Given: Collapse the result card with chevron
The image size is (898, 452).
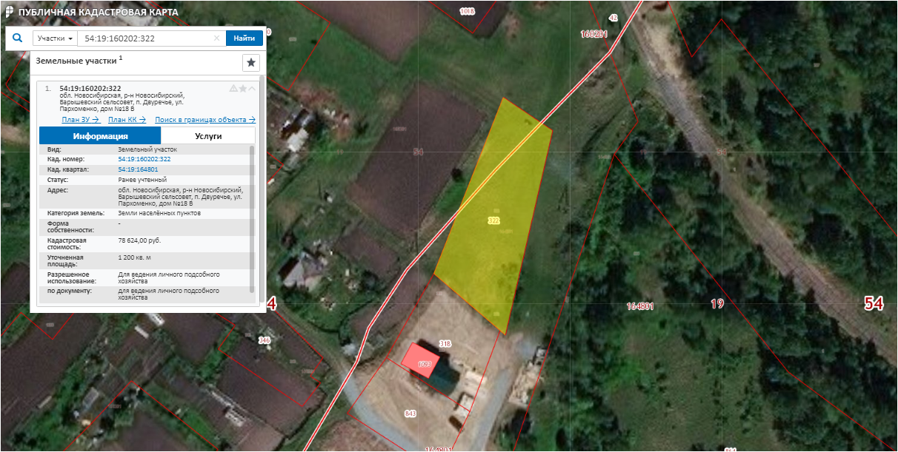Looking at the screenshot, I should 252,89.
